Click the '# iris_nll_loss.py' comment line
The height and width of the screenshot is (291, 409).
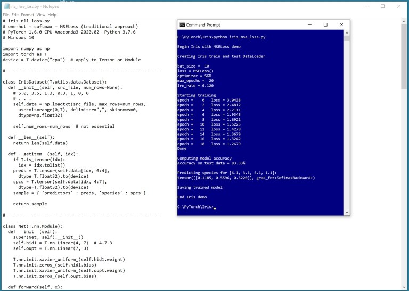click(x=26, y=21)
